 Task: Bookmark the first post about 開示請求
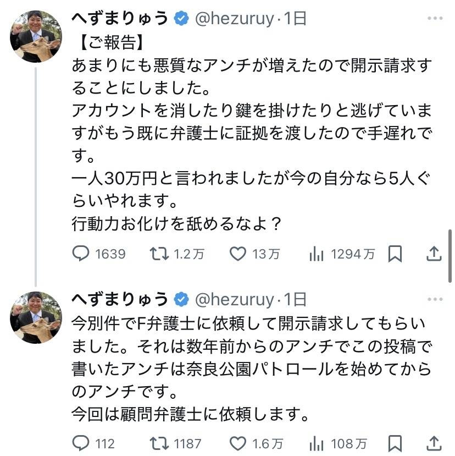395,254
